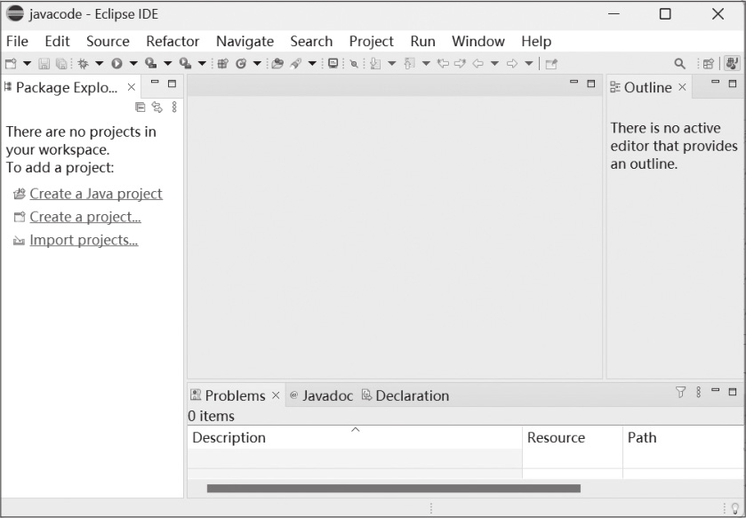Click the Open Type icon
Viewport: 746px width, 518px height.
coord(277,63)
